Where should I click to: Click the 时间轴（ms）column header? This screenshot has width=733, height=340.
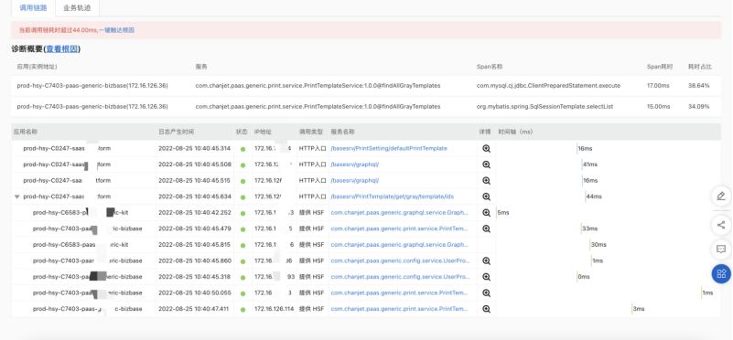pos(515,132)
